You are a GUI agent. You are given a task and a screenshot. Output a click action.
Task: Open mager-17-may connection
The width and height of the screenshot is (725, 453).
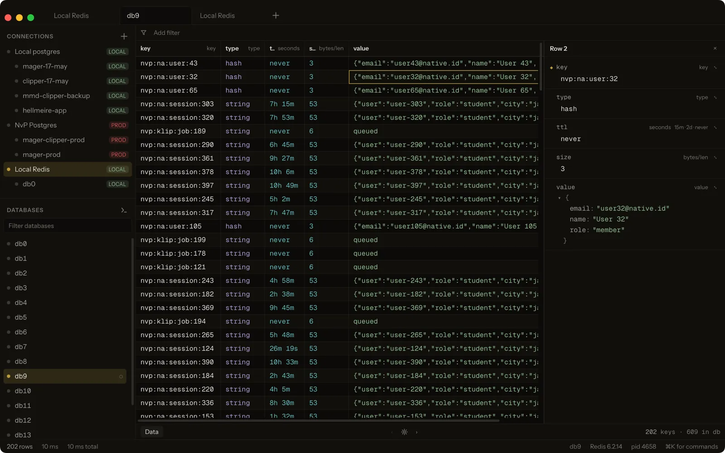coord(67,66)
